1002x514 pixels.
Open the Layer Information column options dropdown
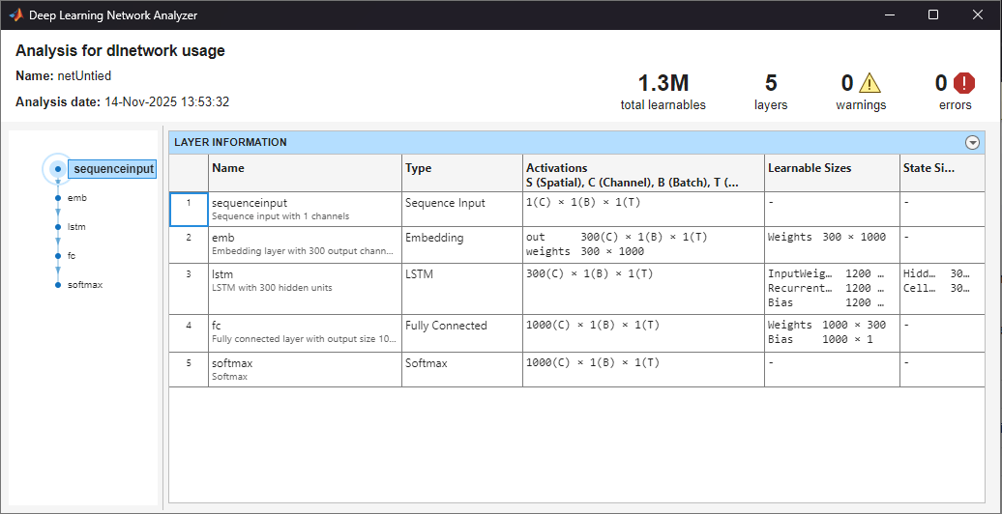pyautogui.click(x=973, y=142)
